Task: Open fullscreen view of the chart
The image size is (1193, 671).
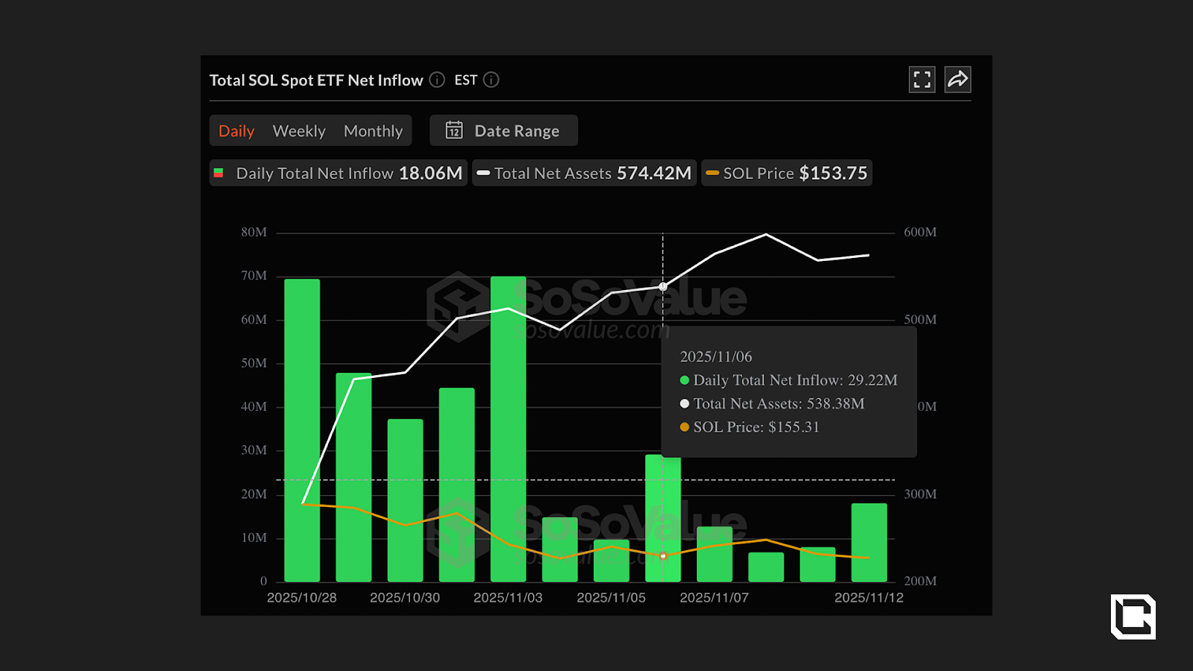Action: [x=922, y=80]
